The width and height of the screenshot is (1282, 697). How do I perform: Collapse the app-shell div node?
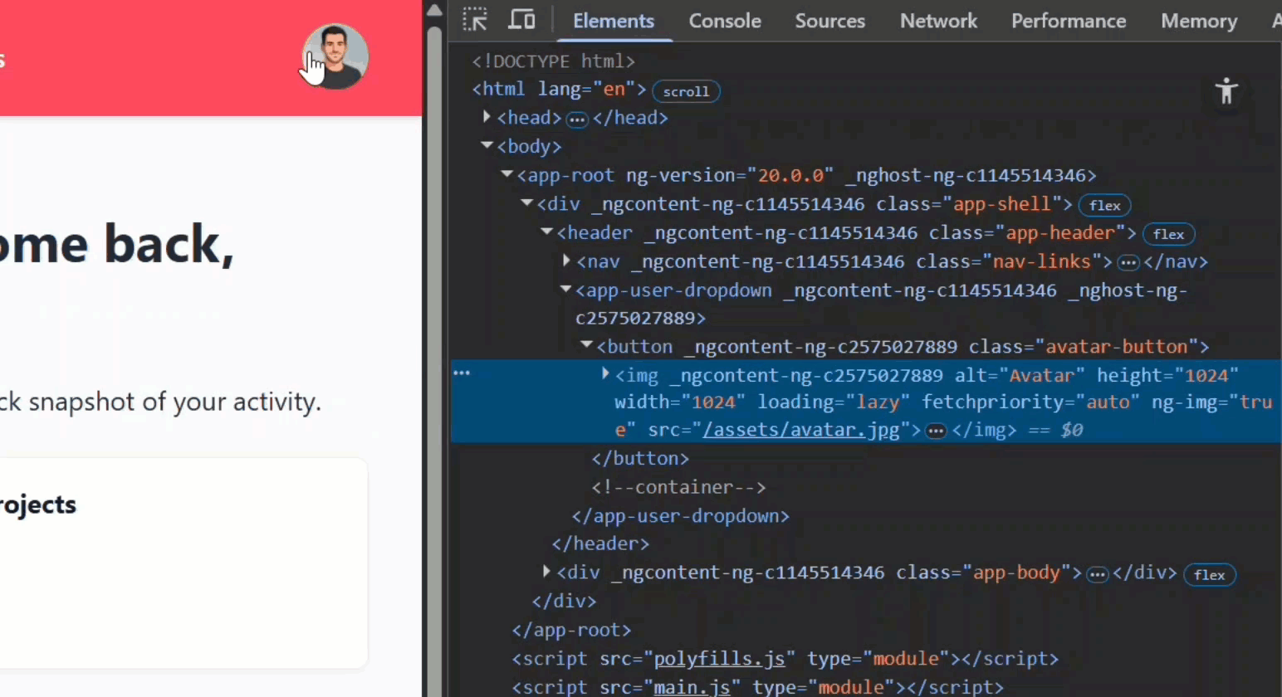(x=527, y=203)
